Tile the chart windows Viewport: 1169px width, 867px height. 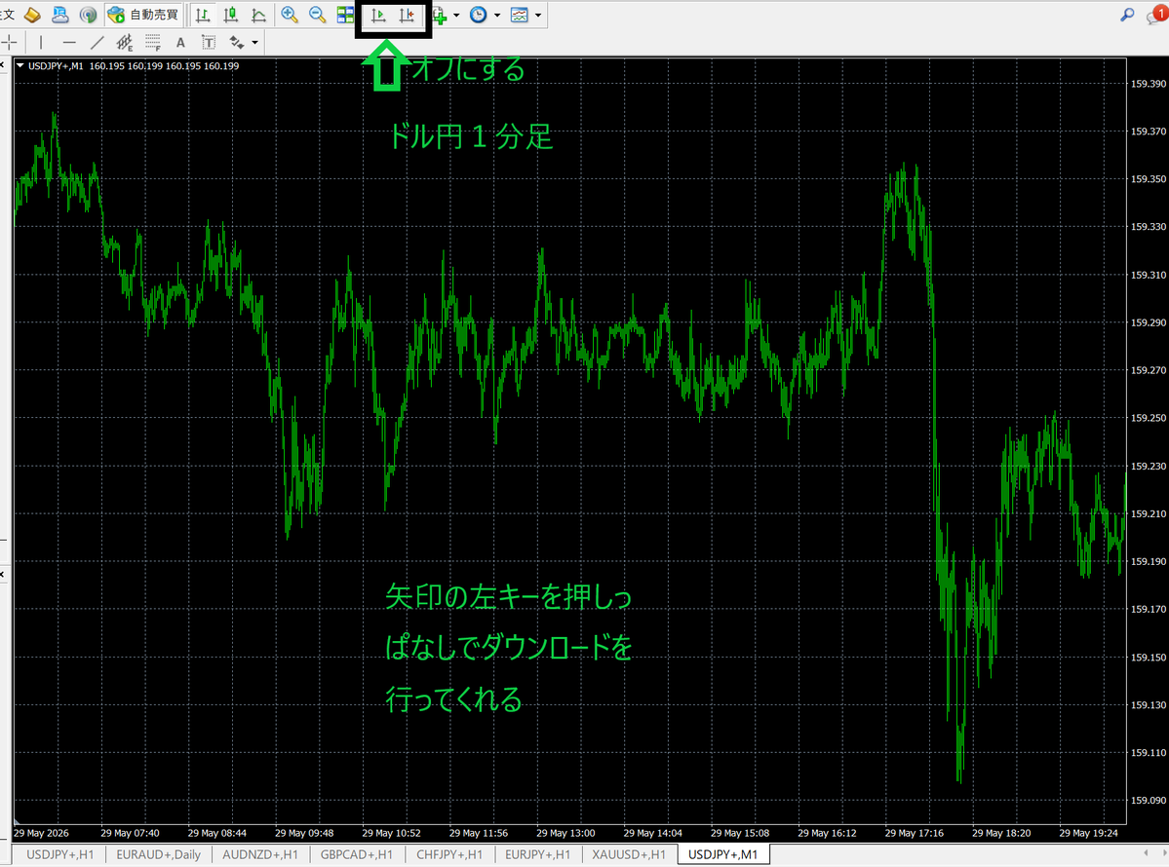[x=345, y=15]
